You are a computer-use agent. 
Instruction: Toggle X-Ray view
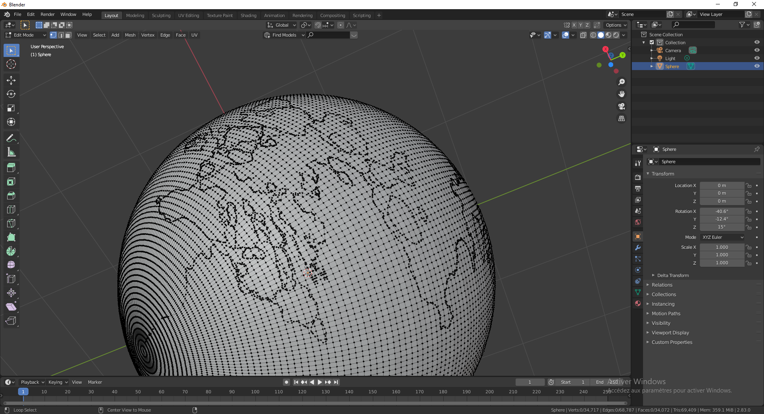click(583, 35)
